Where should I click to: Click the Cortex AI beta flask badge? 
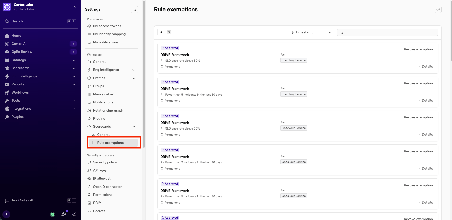[73, 44]
